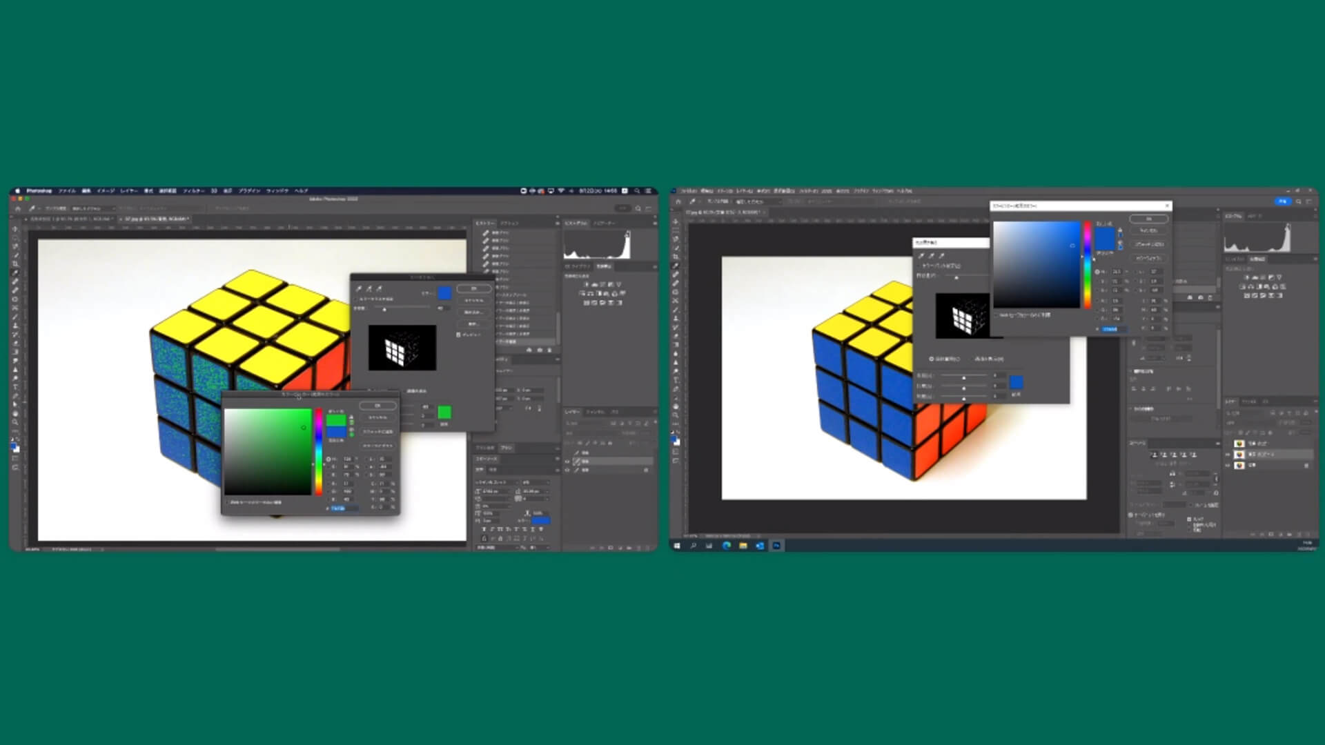Click Color Libraries in the right blue color picker
Viewport: 1325px width, 745px height.
pyautogui.click(x=1149, y=258)
